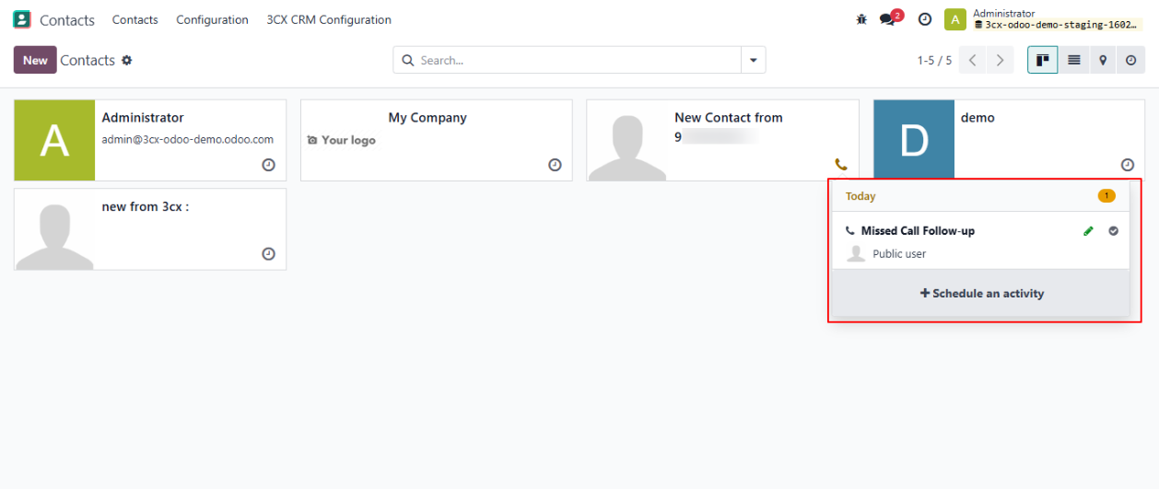Click the Contacts settings gear icon
Image resolution: width=1159 pixels, height=489 pixels.
click(x=127, y=60)
